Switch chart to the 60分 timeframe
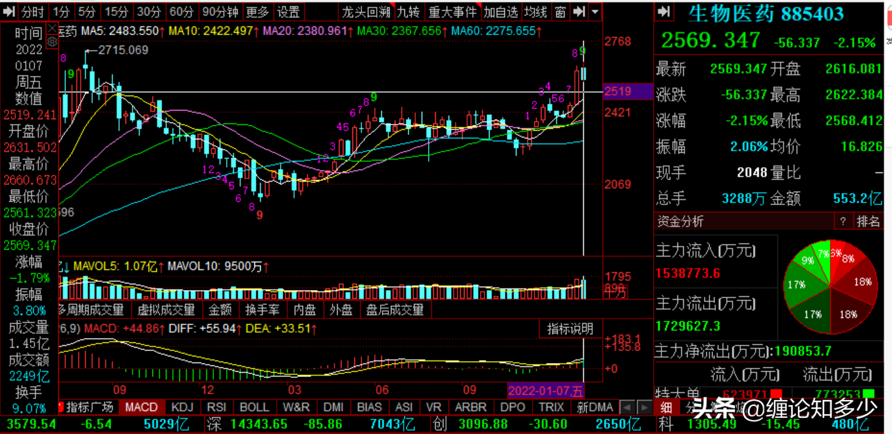Screen dimensions: 892x434 (181, 12)
